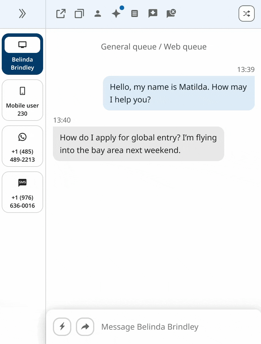
Task: Select Belinda Brindley conversation
Action: click(x=22, y=54)
